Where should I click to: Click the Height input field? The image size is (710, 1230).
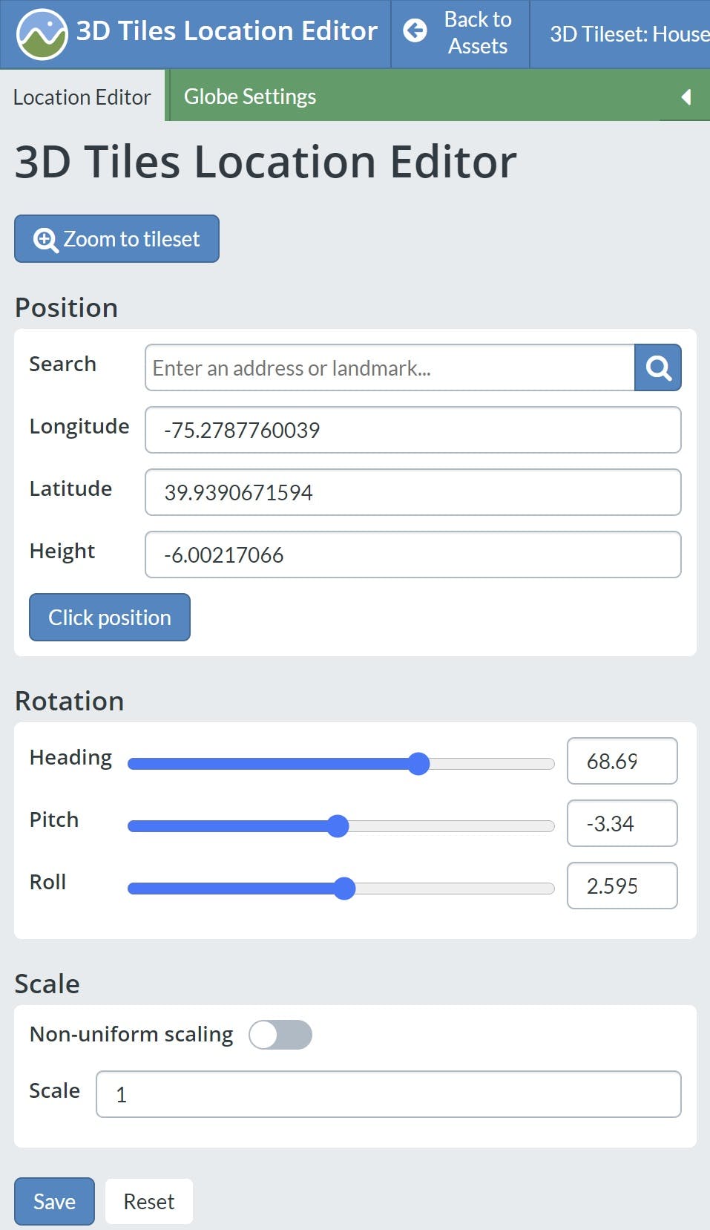click(412, 555)
